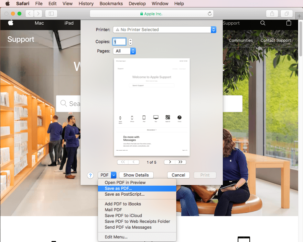The height and width of the screenshot is (242, 303).
Task: Open the Contact Support link
Action: 276,40
